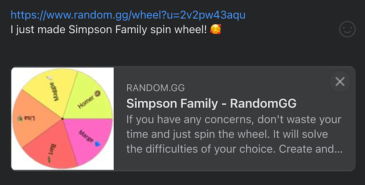365x185 pixels.
Task: Click the RANDOM.GG domain label
Action: pos(156,88)
